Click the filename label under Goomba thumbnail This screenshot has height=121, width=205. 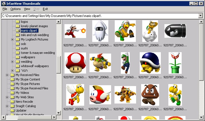point(150,109)
